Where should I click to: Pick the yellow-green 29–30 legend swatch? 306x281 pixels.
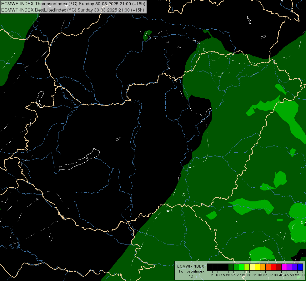coord(247,267)
